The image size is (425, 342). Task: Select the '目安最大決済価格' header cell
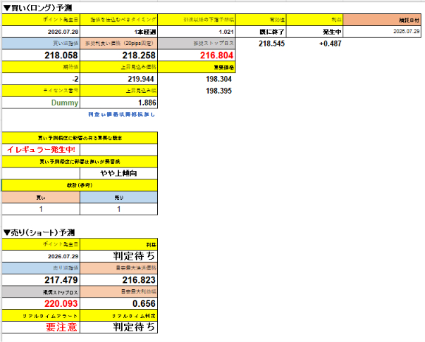[118, 268]
